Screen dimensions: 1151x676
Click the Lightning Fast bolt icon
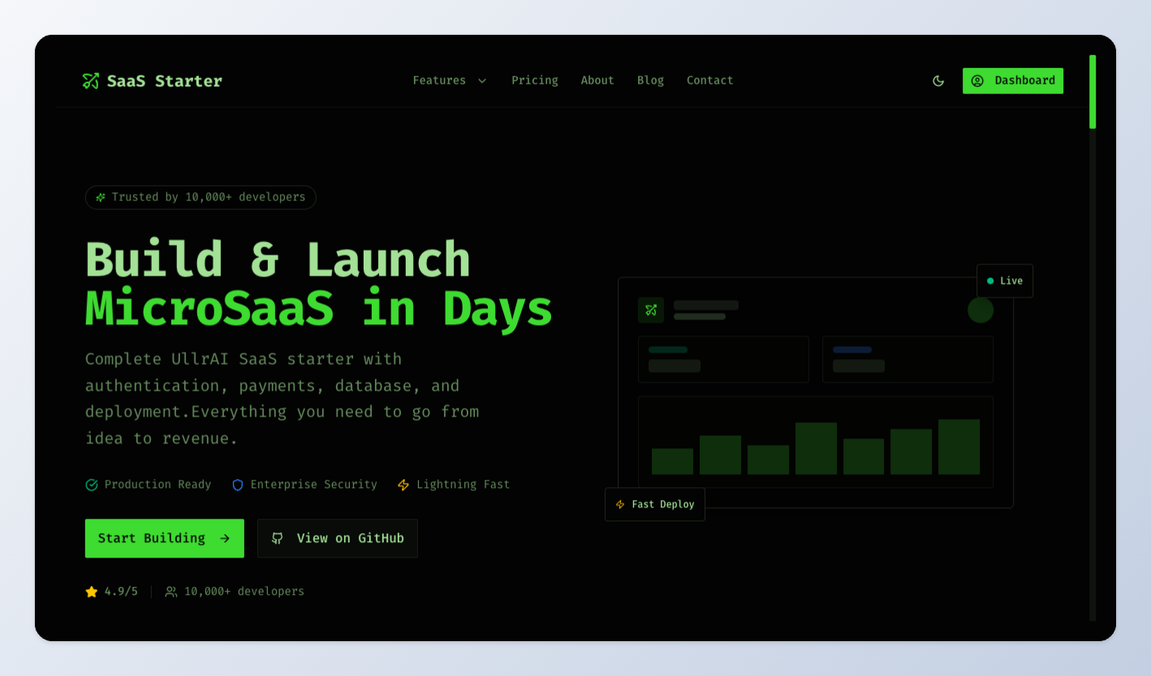(x=403, y=485)
